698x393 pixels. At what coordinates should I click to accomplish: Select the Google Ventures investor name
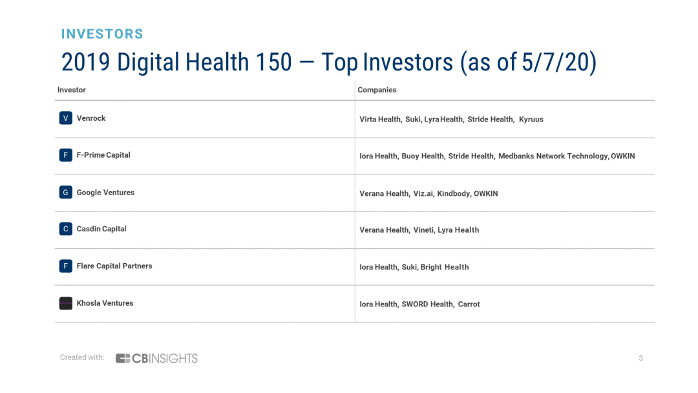[105, 193]
